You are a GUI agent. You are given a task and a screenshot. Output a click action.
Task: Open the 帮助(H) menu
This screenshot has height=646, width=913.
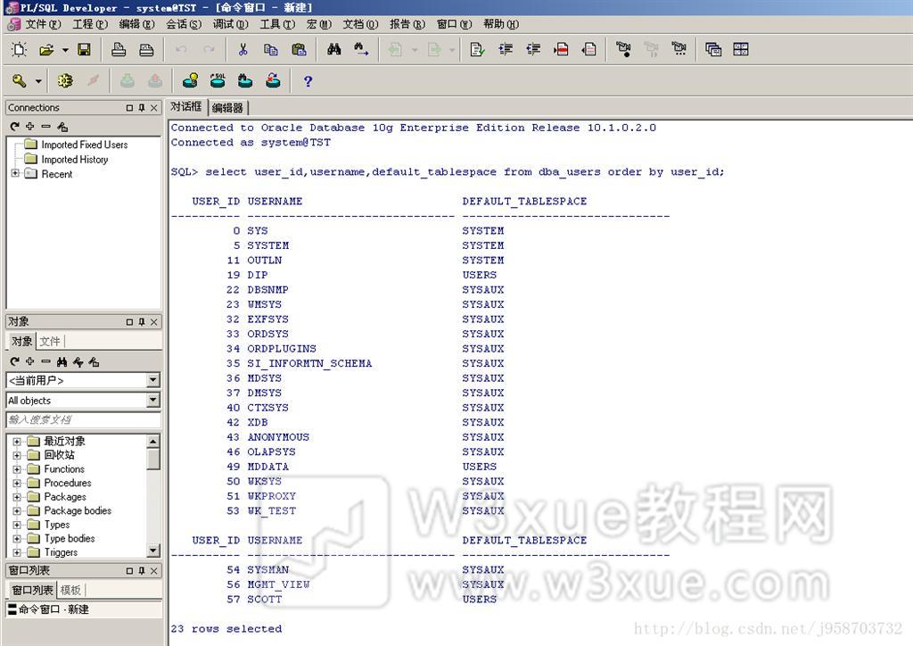(x=501, y=24)
